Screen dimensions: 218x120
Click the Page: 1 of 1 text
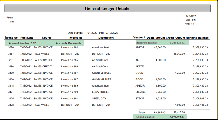pyautogui.click(x=191, y=24)
